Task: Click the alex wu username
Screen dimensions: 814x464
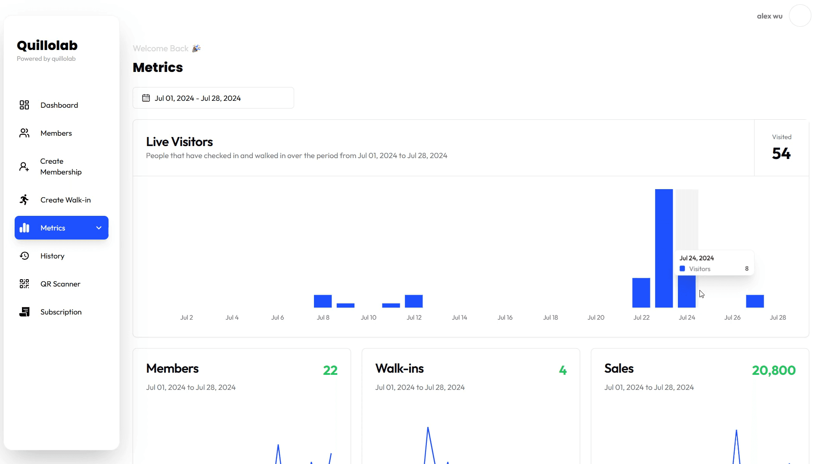Action: 769,16
